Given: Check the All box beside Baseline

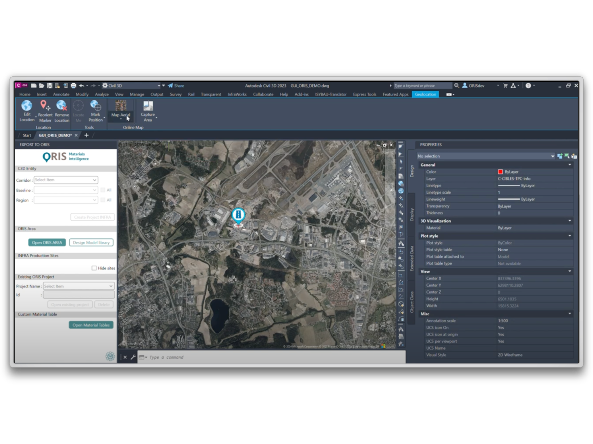Looking at the screenshot, I should [103, 190].
